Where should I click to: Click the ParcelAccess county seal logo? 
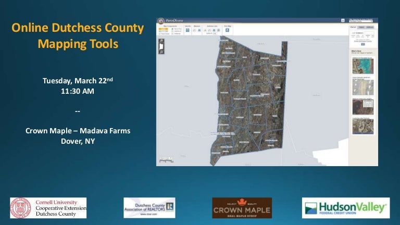coord(161,21)
